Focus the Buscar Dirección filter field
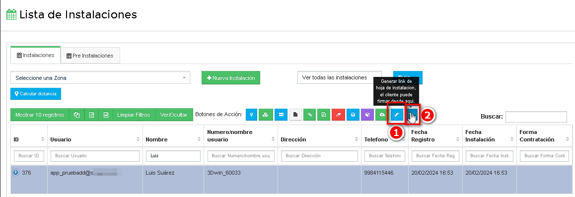 [x=319, y=156]
